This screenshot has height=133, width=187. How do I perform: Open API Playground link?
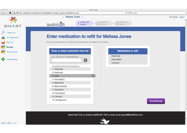[x=12, y=38]
